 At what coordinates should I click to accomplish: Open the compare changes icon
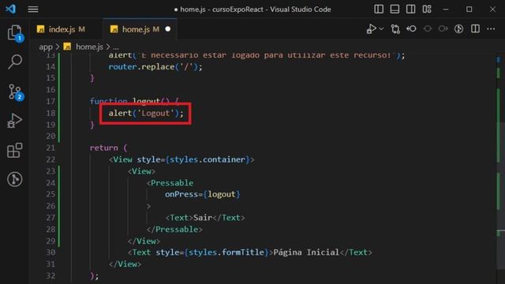point(395,29)
